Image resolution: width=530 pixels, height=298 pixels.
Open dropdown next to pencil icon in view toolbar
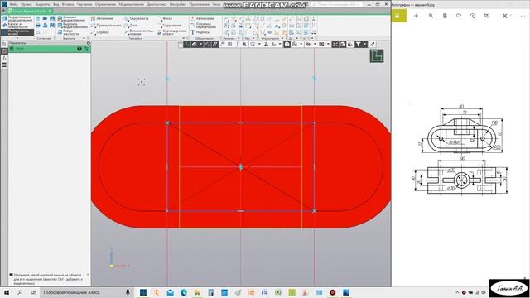200,44
